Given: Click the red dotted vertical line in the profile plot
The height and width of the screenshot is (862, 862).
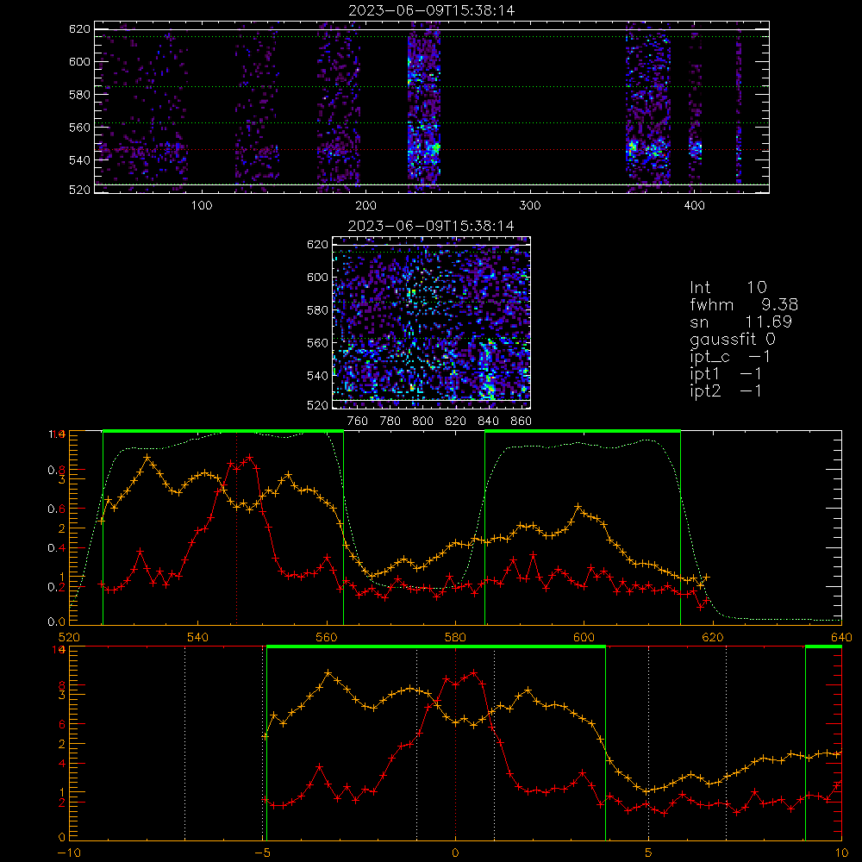Looking at the screenshot, I should pyautogui.click(x=236, y=528).
